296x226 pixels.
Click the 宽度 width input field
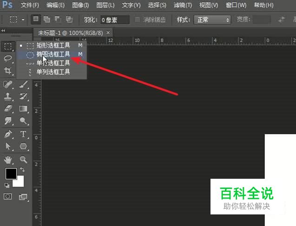(262, 19)
